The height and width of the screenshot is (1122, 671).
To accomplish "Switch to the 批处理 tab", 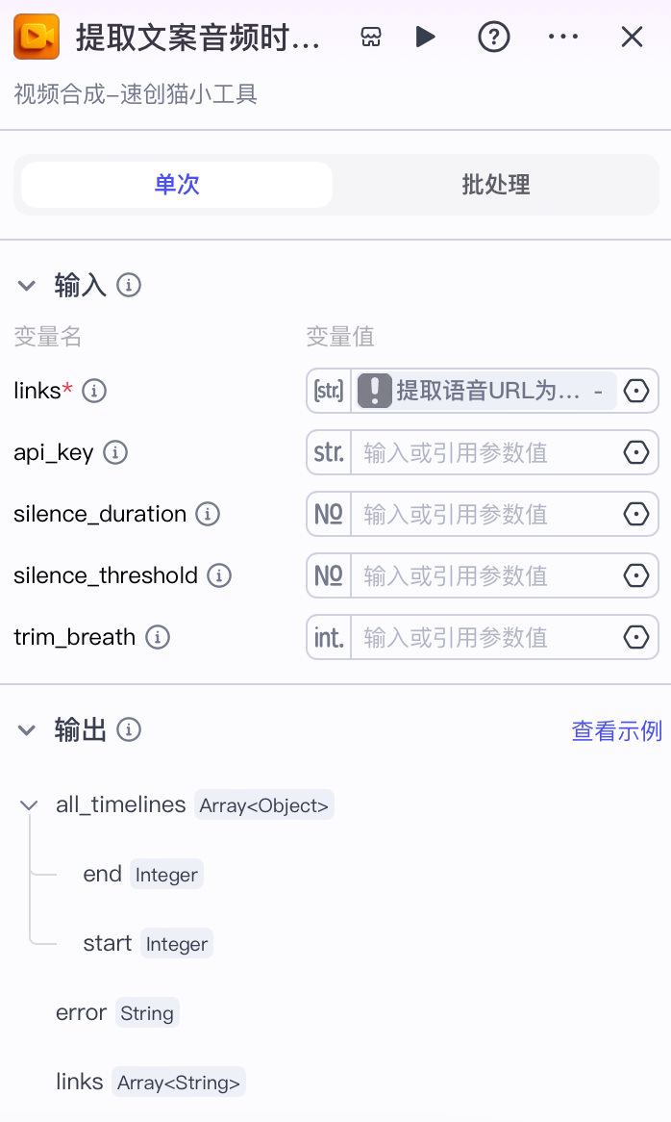I will point(495,184).
